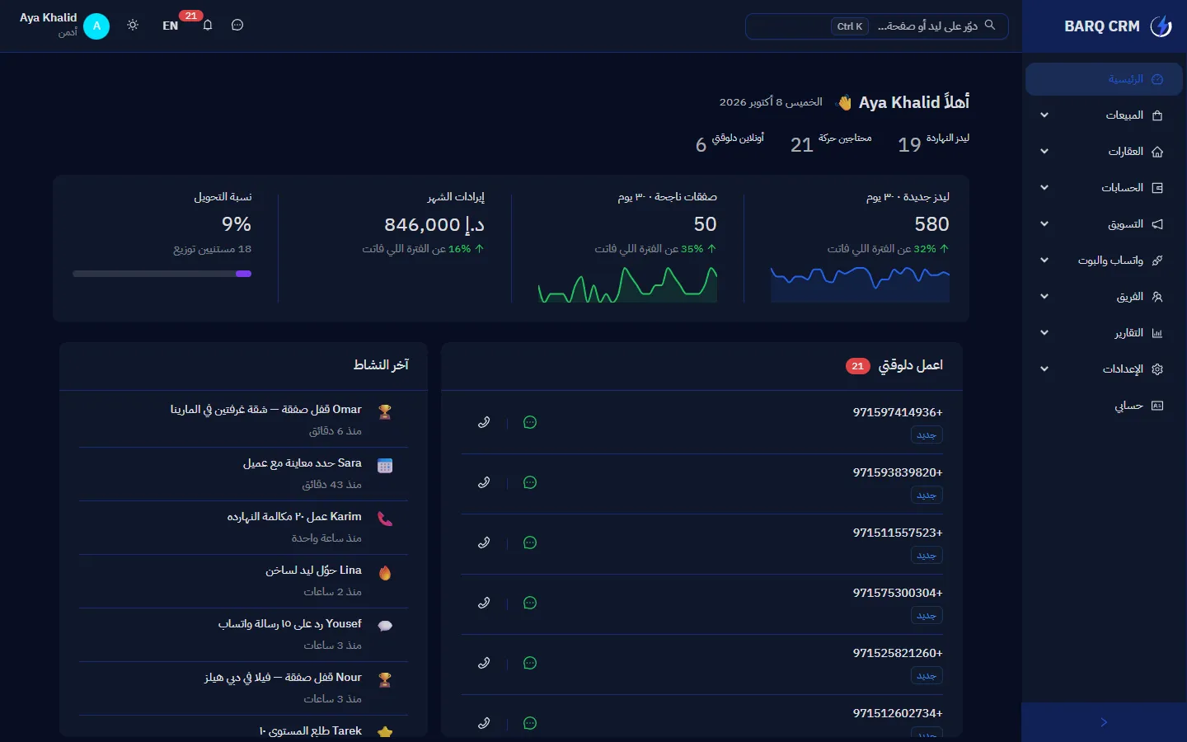Collapse the sidebar with the bottom arrow
This screenshot has height=742, width=1187.
1104,722
